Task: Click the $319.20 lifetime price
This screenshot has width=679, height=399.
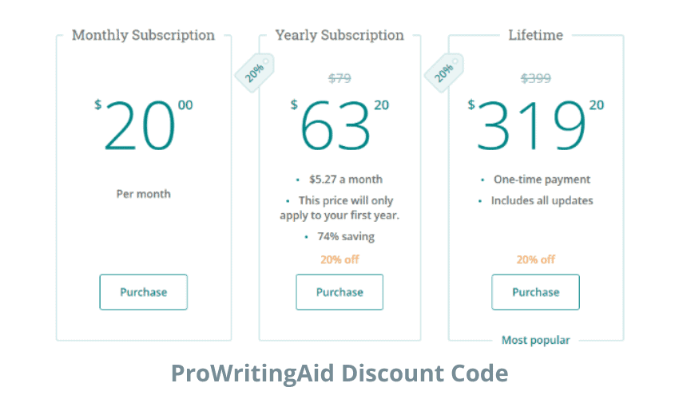Action: coord(536,124)
